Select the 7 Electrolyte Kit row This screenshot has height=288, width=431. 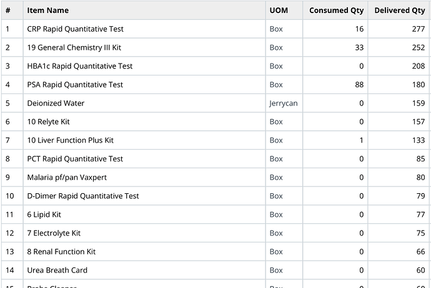(215, 233)
